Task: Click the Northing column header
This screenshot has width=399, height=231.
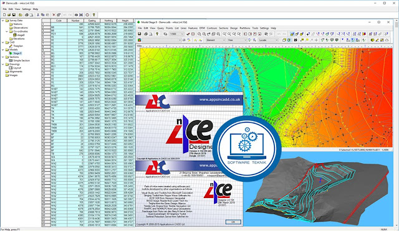Action: point(108,21)
